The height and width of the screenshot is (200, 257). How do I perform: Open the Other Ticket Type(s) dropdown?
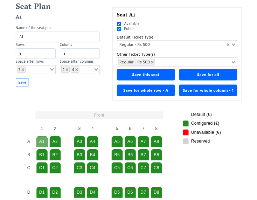[234, 62]
